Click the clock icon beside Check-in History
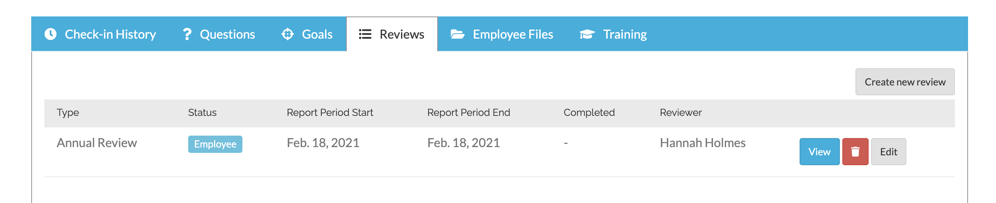This screenshot has width=996, height=203. (x=51, y=34)
